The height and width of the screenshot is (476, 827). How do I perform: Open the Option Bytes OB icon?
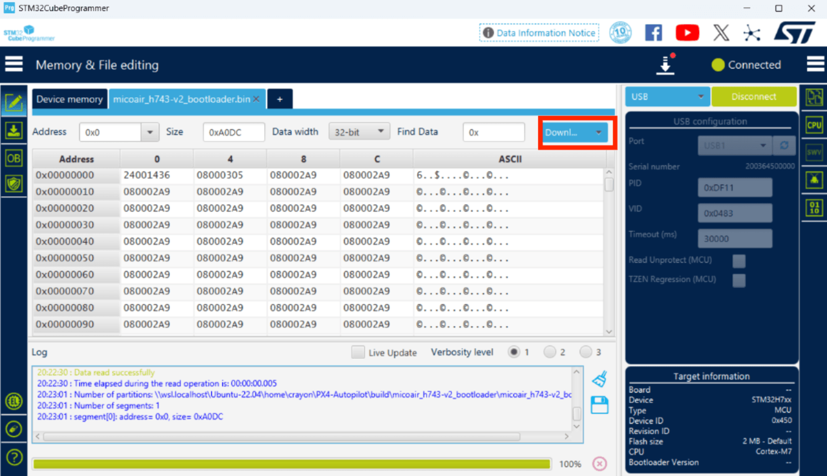tap(14, 158)
